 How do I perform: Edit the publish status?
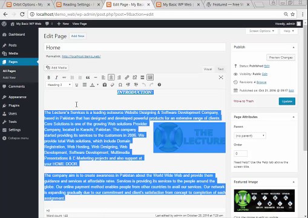(267, 66)
